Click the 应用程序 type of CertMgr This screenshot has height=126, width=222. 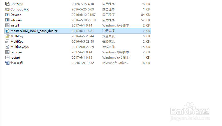108,4
